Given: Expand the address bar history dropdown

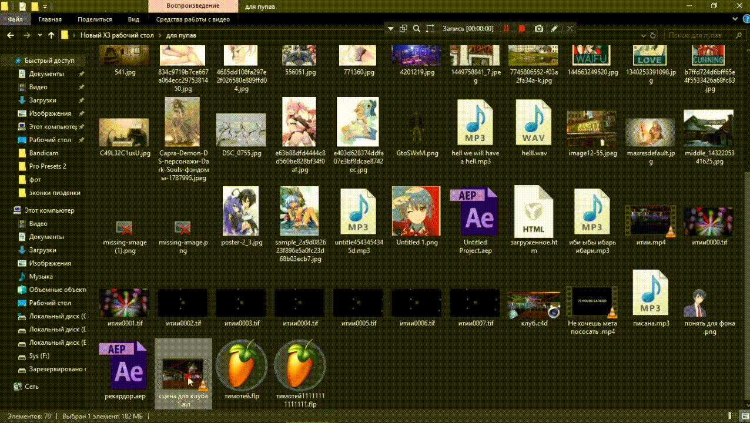Looking at the screenshot, I should pyautogui.click(x=644, y=35).
